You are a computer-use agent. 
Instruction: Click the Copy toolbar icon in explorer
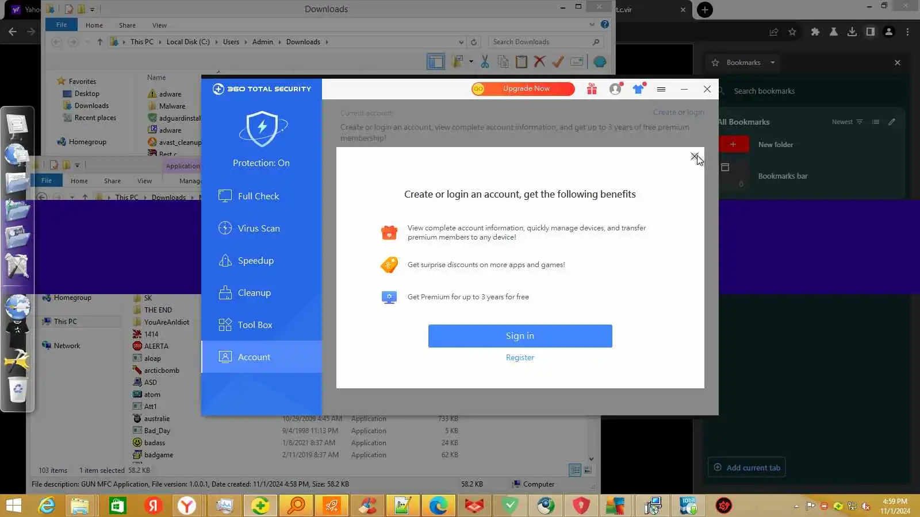(x=503, y=61)
